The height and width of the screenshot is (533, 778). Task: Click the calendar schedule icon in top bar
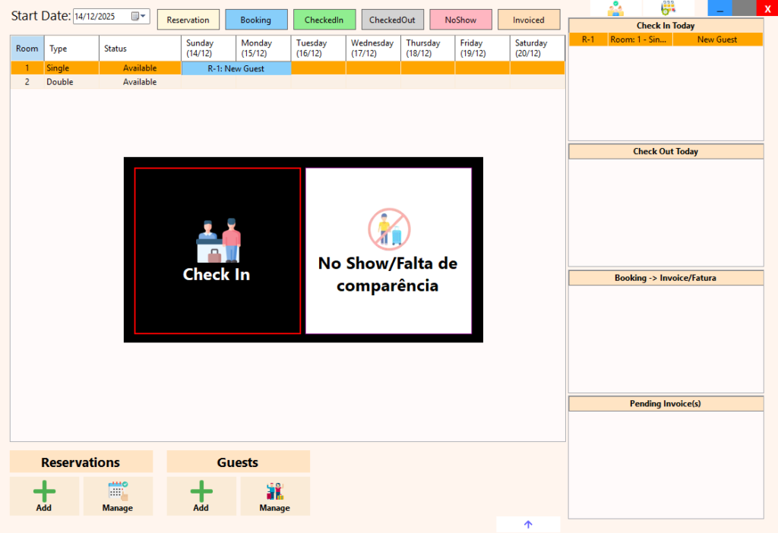pos(668,8)
